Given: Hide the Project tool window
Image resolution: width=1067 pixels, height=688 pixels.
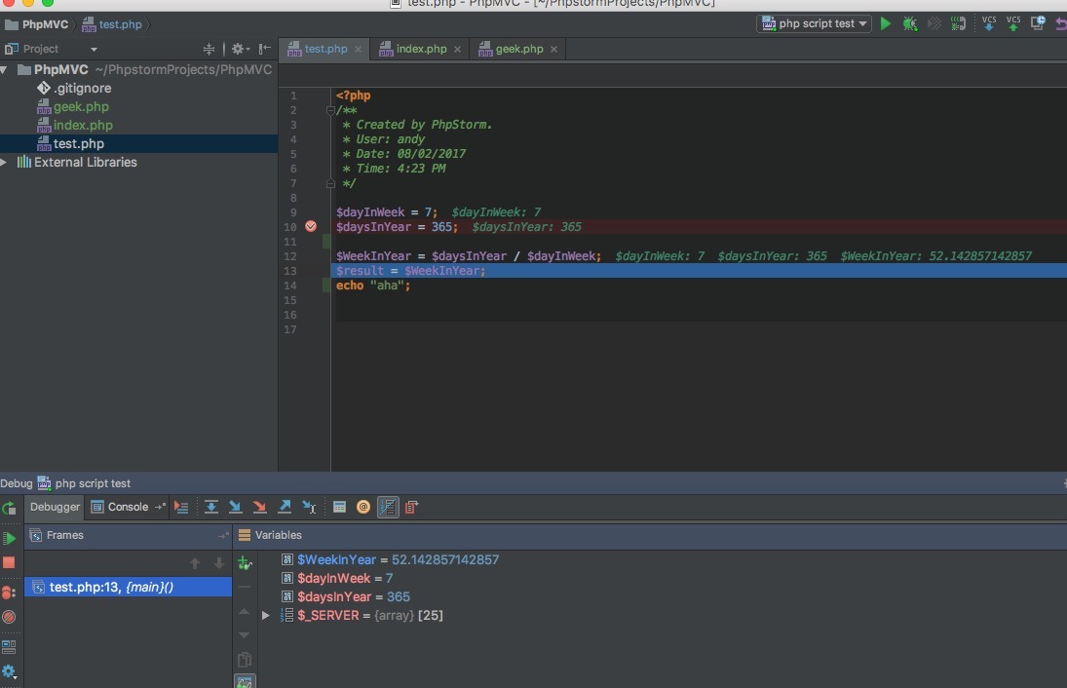Looking at the screenshot, I should point(265,49).
